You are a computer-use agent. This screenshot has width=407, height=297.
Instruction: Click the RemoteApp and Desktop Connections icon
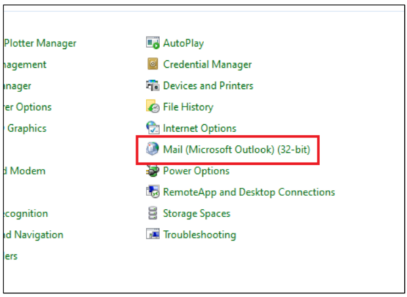(153, 192)
